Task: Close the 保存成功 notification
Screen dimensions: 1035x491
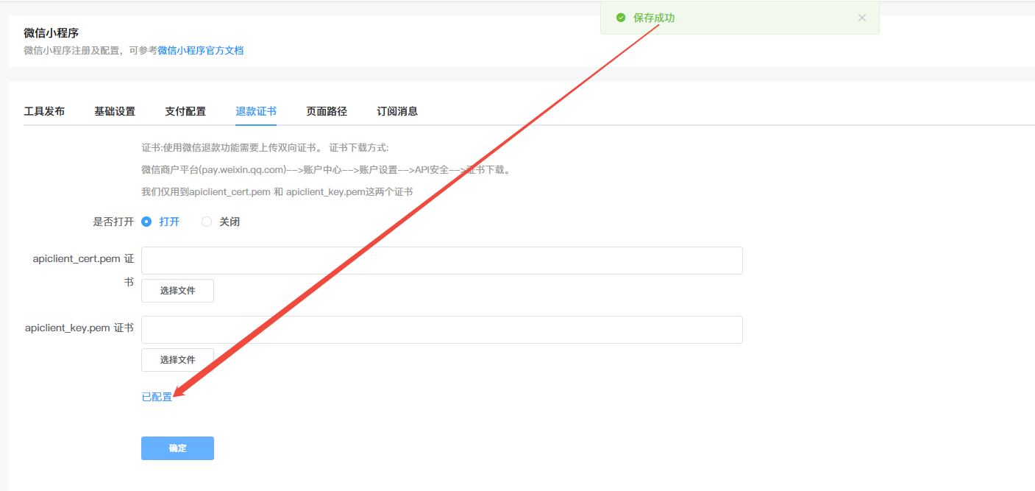Action: (861, 18)
